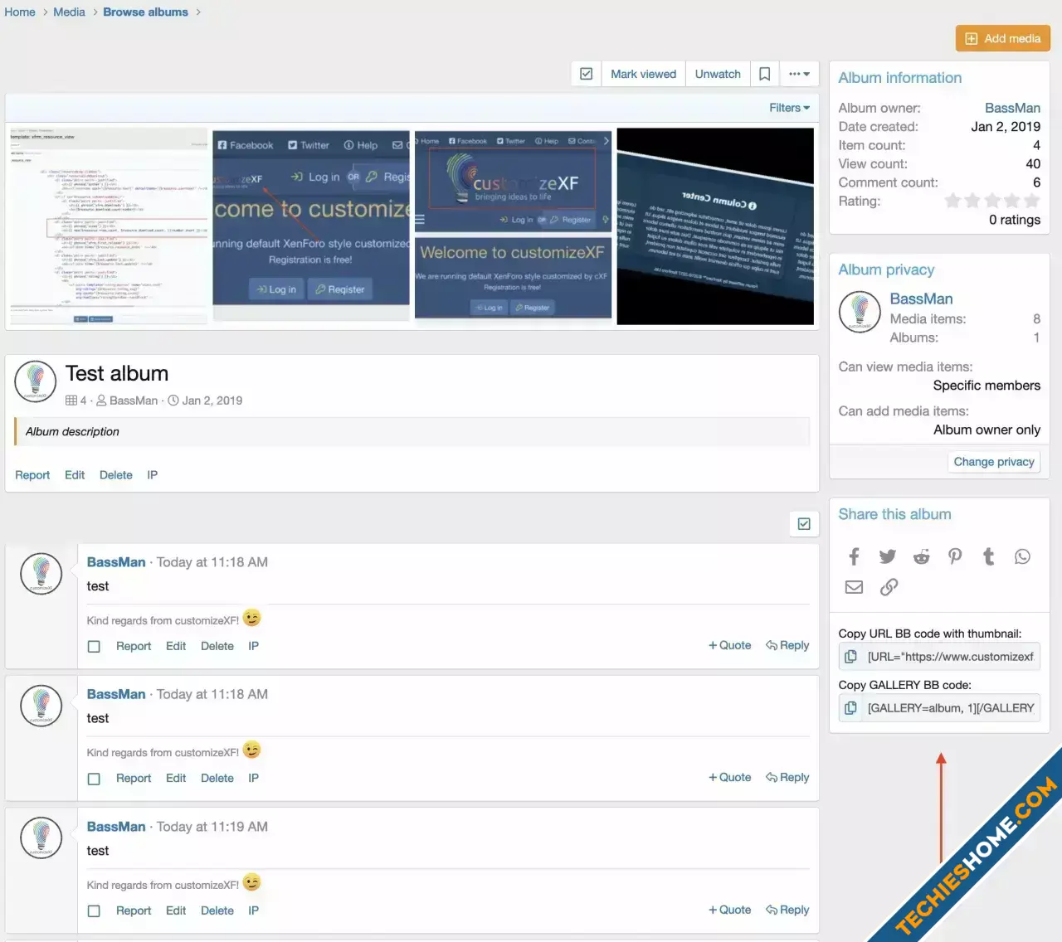Open the album owner BassMan link in Album information
Screen dimensions: 1062x942
coord(1012,108)
